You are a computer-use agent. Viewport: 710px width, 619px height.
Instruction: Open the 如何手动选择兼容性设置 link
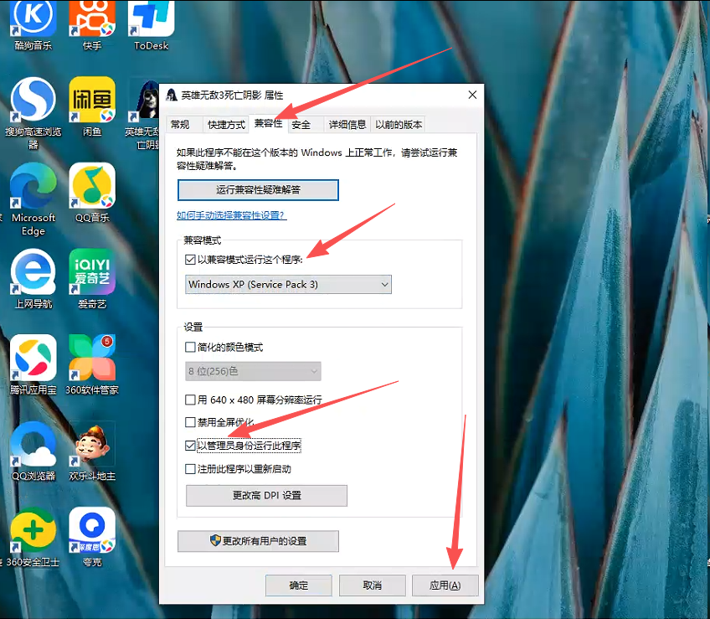[231, 215]
